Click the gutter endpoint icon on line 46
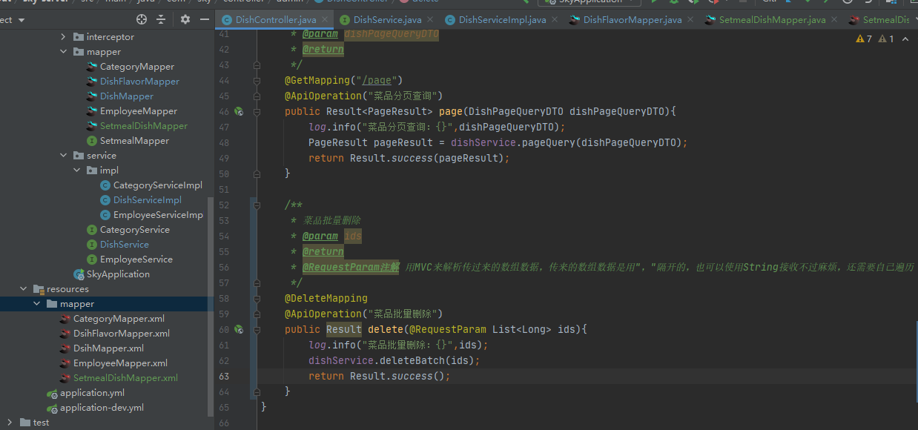 click(239, 111)
